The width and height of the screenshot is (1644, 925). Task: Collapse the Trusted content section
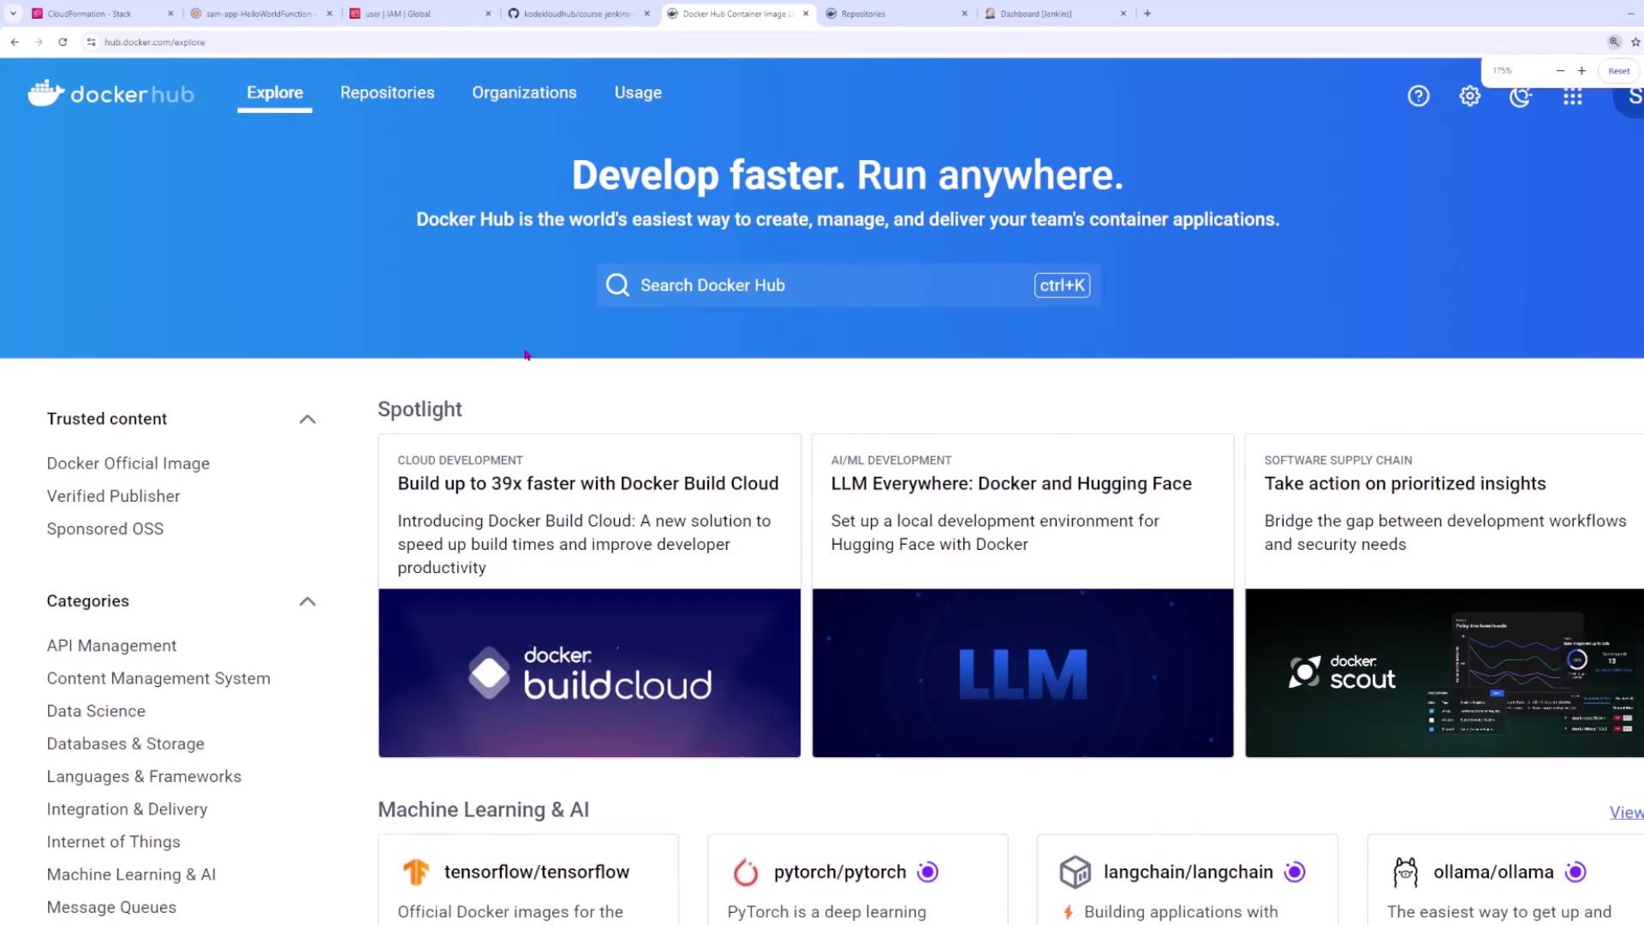pyautogui.click(x=307, y=420)
